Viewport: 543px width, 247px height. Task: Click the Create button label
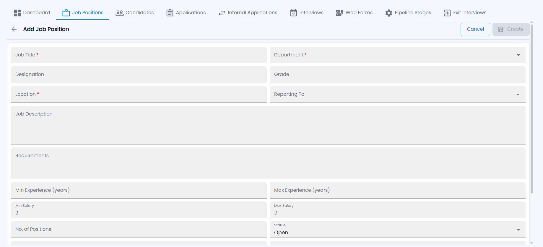pyautogui.click(x=515, y=29)
